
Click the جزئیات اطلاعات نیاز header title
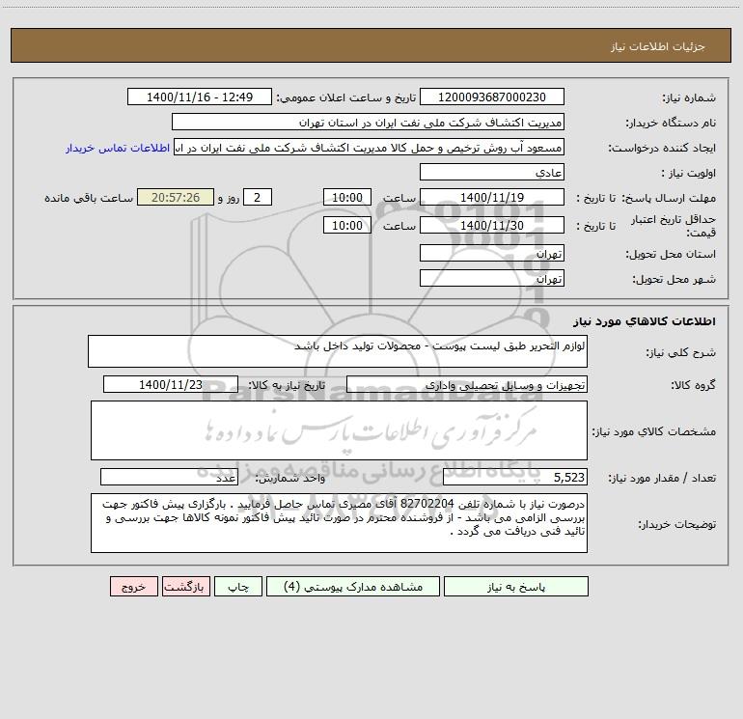[x=658, y=46]
